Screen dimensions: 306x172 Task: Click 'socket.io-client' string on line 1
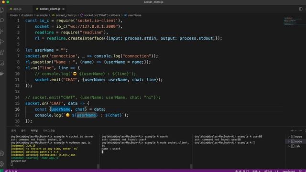[x=97, y=21]
